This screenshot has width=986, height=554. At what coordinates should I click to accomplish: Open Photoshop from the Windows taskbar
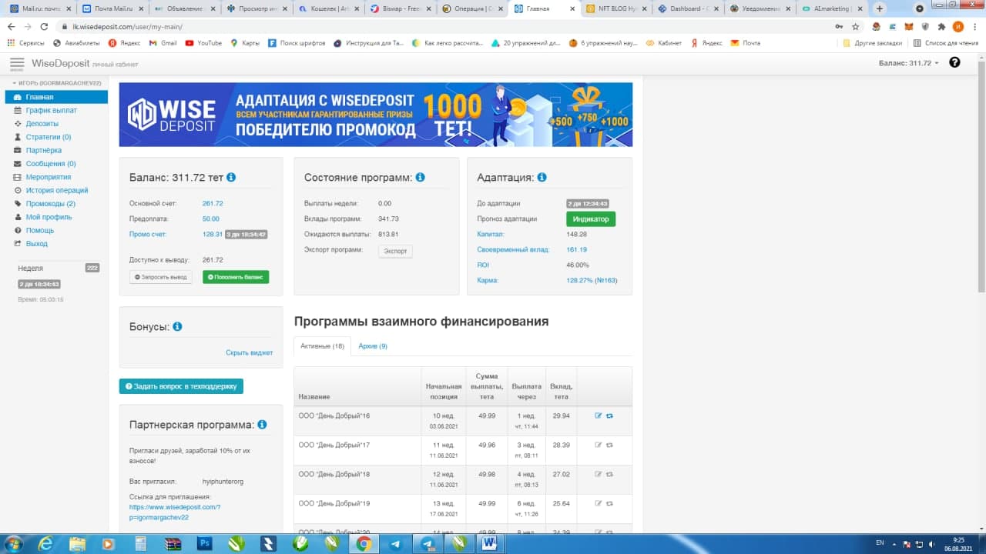pyautogui.click(x=205, y=543)
